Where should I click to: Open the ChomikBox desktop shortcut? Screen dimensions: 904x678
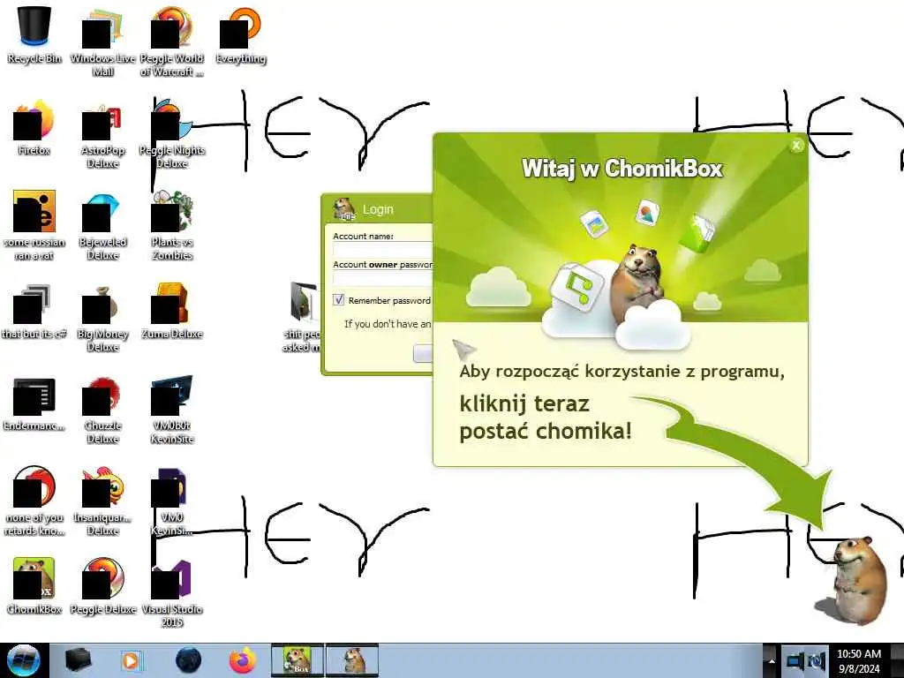point(34,586)
